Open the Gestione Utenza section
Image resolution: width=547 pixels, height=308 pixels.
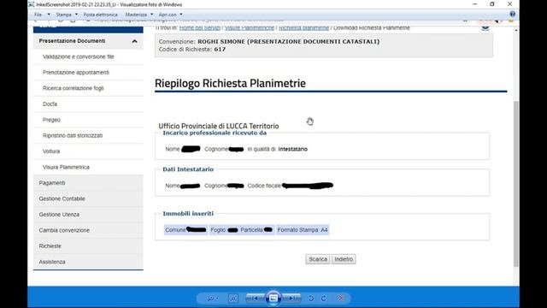coord(88,215)
